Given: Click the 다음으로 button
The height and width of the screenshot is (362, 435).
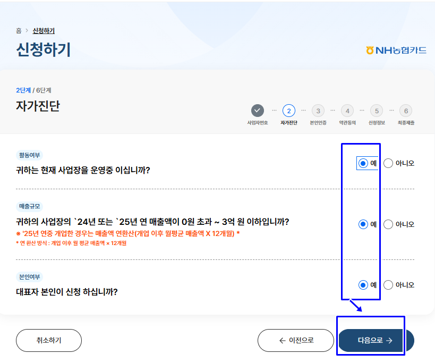Looking at the screenshot, I should (x=370, y=340).
